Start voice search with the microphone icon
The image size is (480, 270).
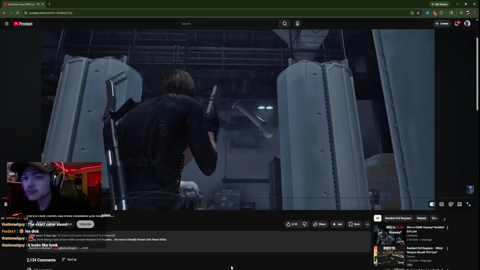(x=297, y=24)
